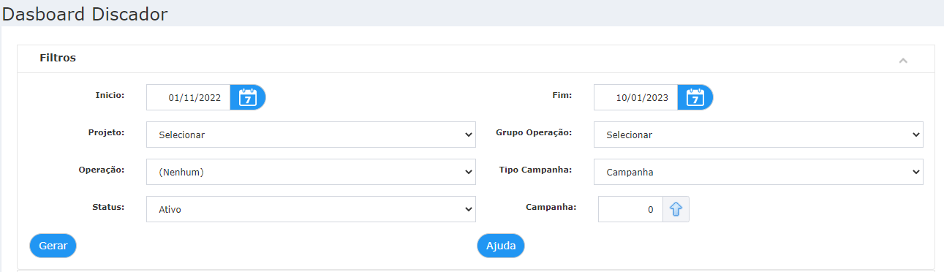Click the Inicio date field 01/11/2022
The image size is (944, 272).
click(x=189, y=97)
